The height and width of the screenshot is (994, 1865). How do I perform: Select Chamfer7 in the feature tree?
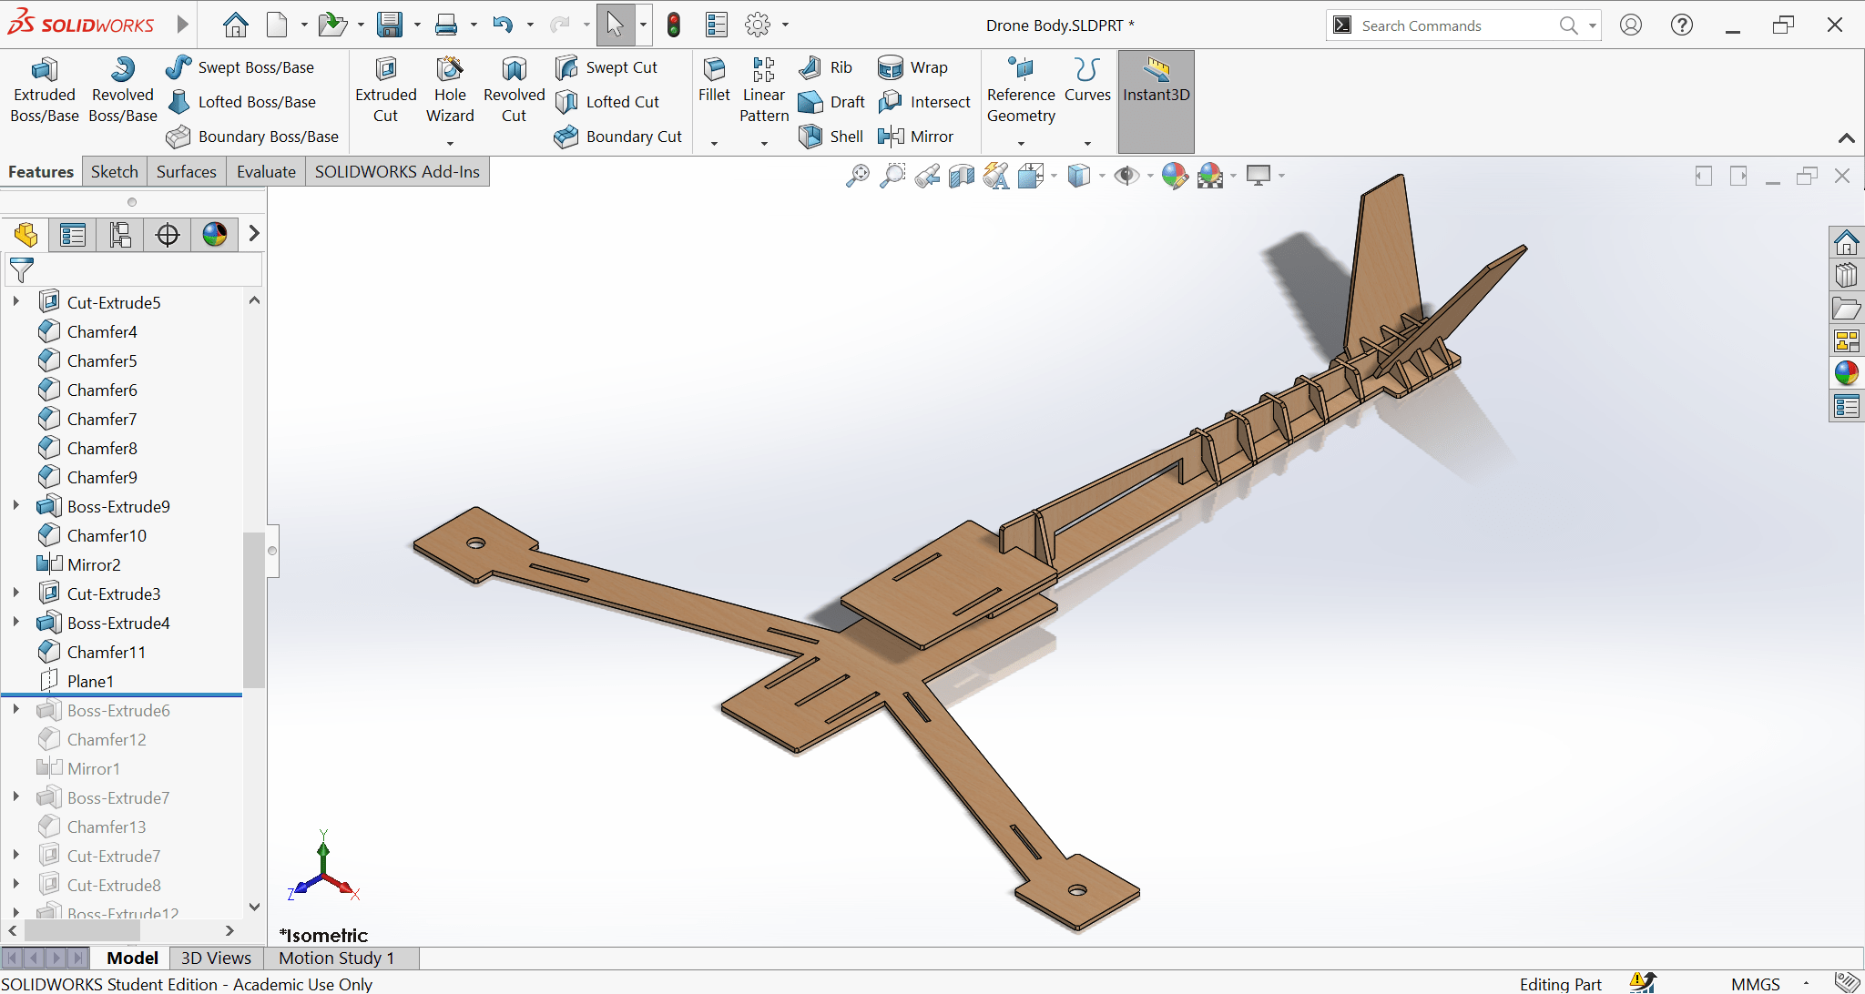pos(102,419)
